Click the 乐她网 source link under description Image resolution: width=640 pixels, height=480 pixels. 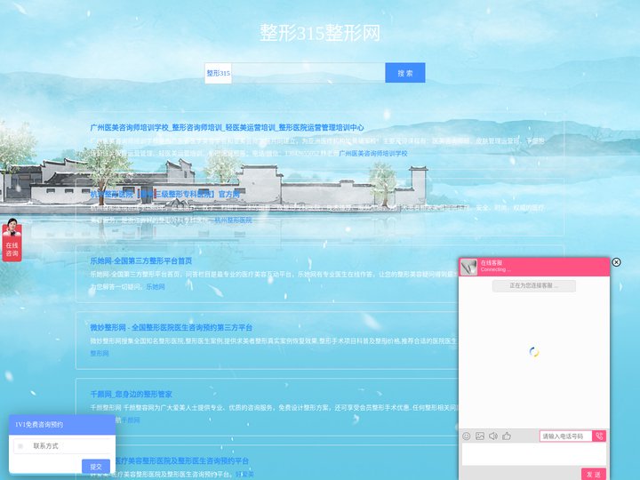(x=156, y=287)
